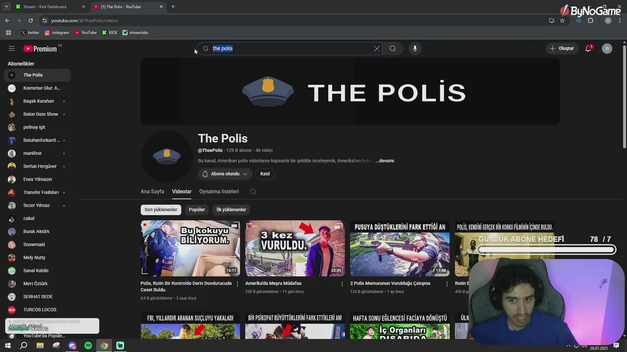Open instagram bookmark
This screenshot has width=627, height=352.
[x=57, y=33]
